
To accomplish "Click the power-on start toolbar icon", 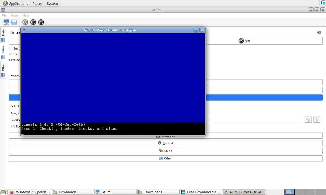I will 25,22.
